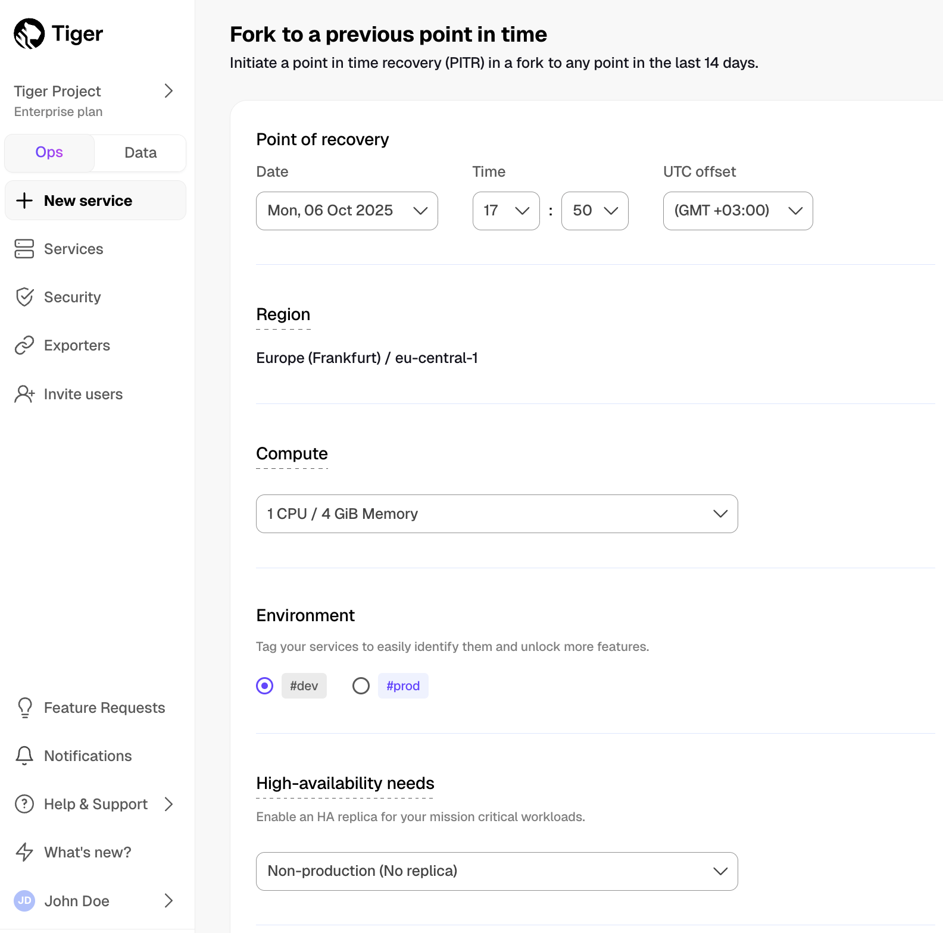Open the Compute size dropdown
943x933 pixels.
click(497, 514)
